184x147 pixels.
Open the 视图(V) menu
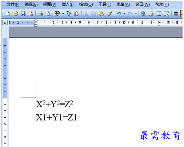[x=49, y=5]
